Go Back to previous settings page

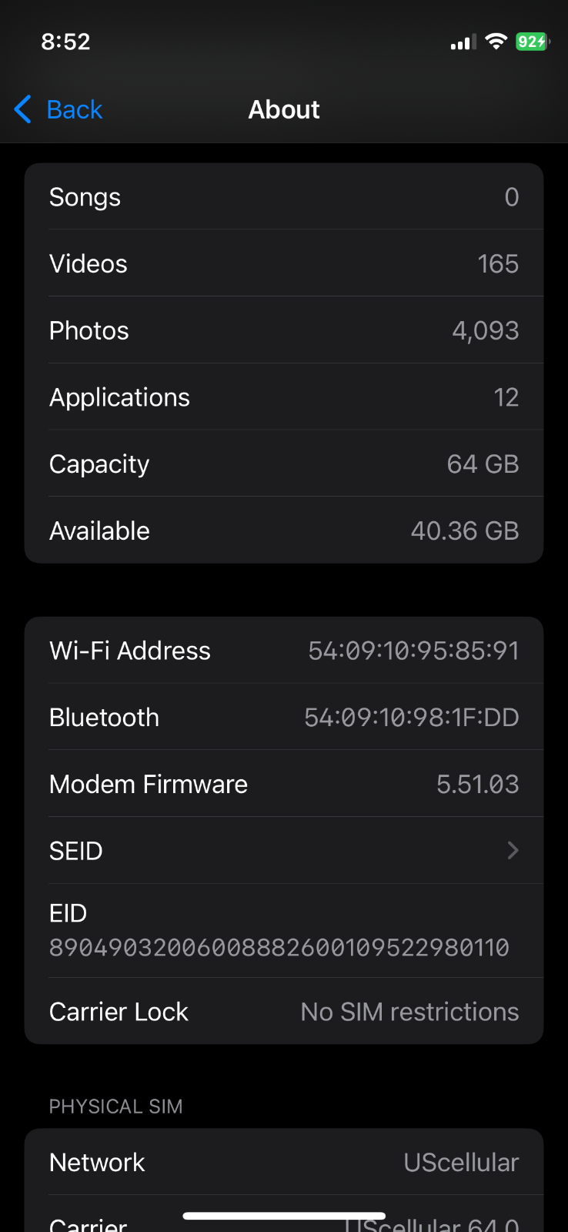pos(58,109)
